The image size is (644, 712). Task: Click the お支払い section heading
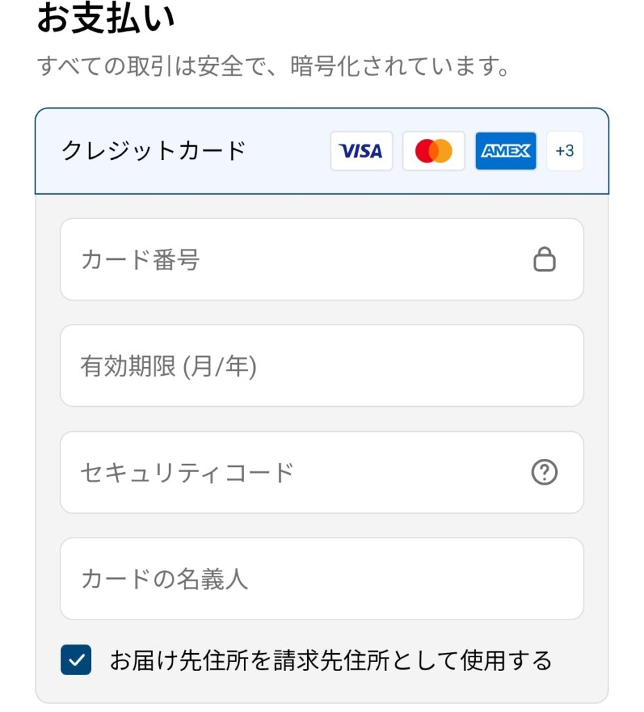pos(105,19)
